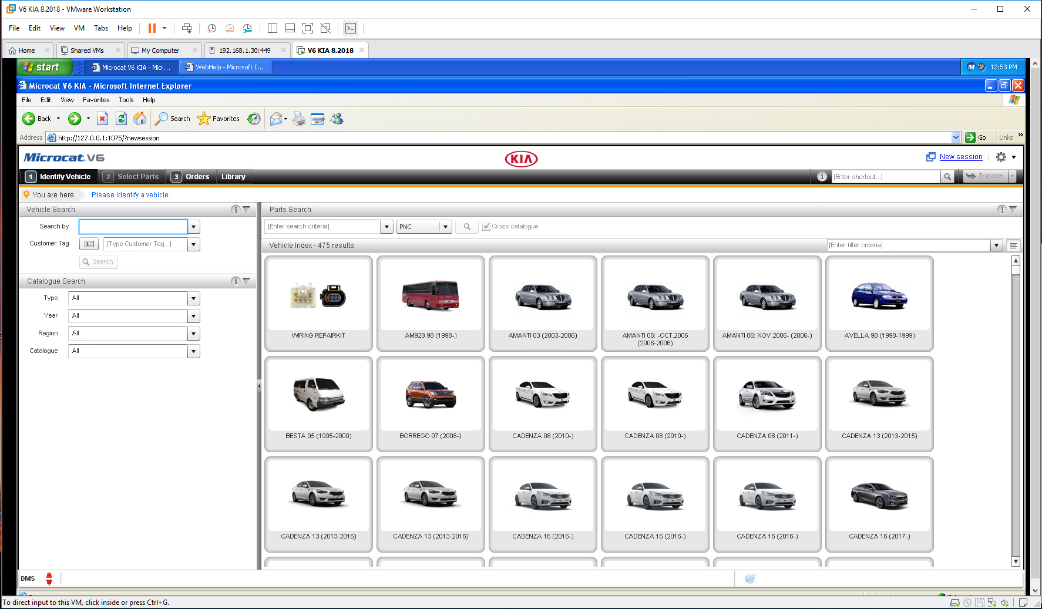Click VMware enter full screen icon

tap(308, 28)
